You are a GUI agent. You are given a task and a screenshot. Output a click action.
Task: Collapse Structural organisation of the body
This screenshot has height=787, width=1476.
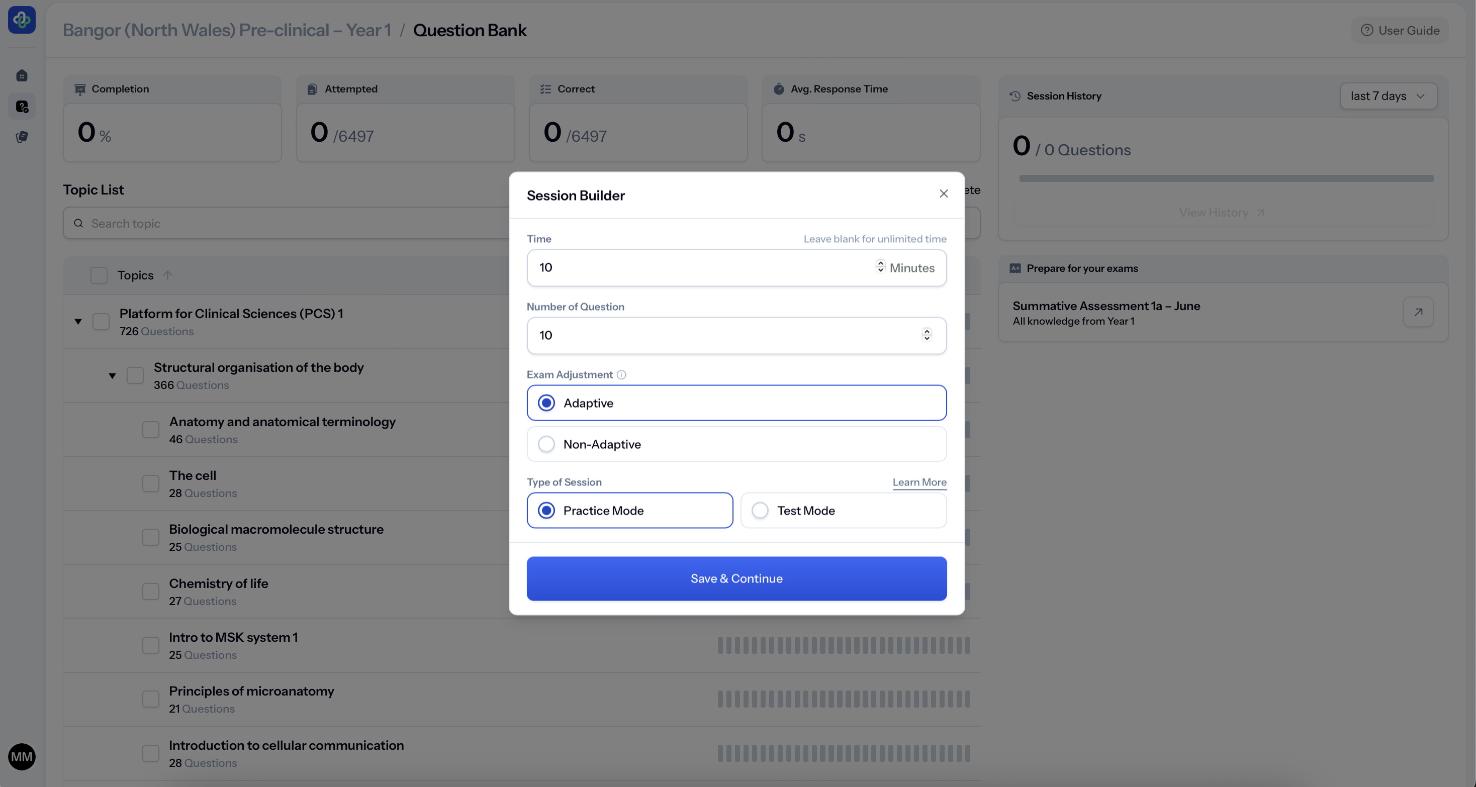pos(112,376)
